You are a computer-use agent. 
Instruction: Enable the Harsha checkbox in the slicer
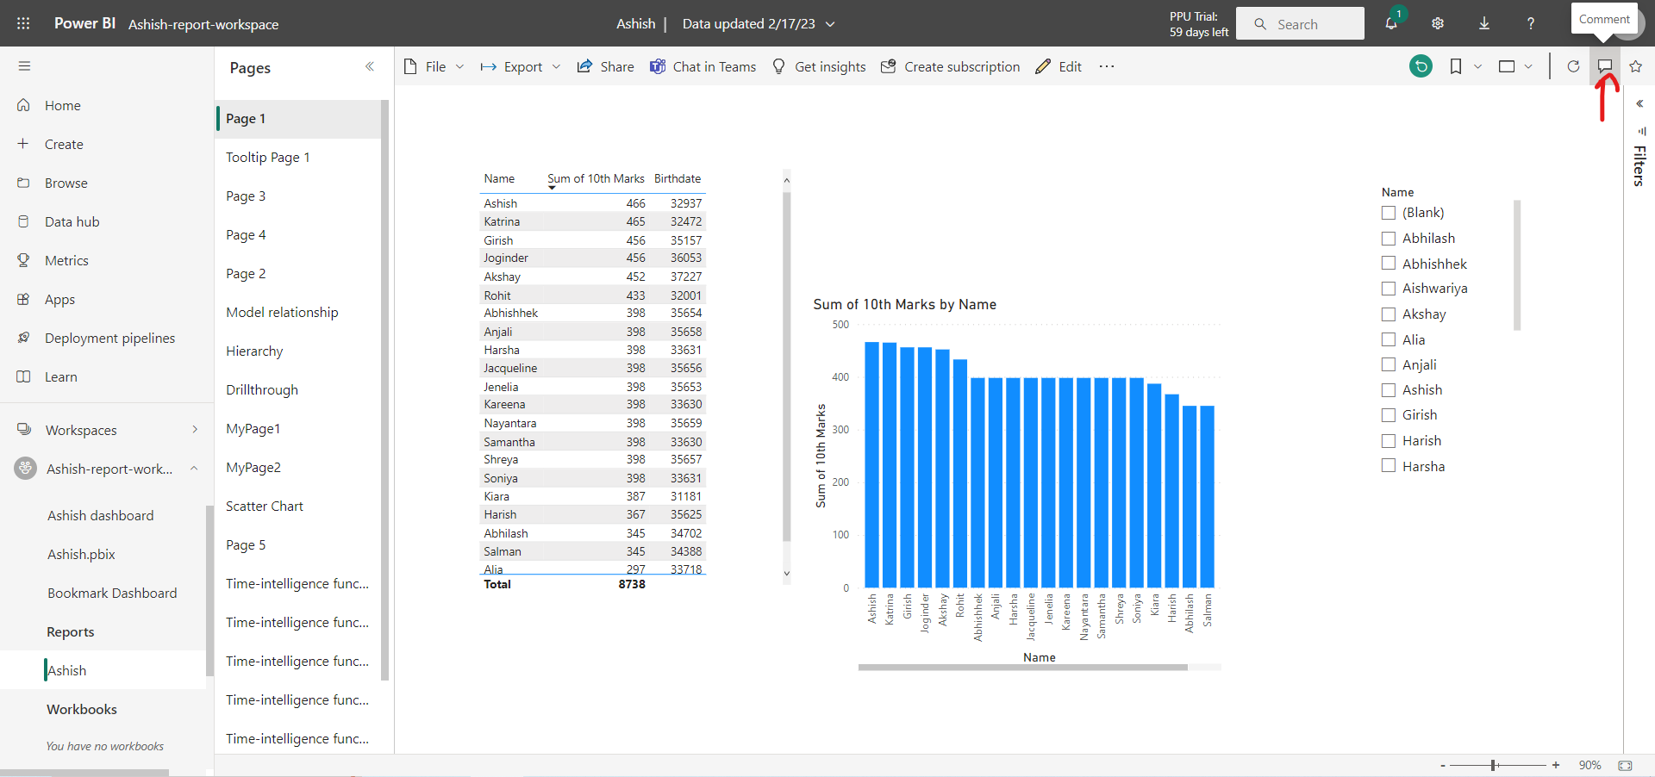click(x=1389, y=465)
